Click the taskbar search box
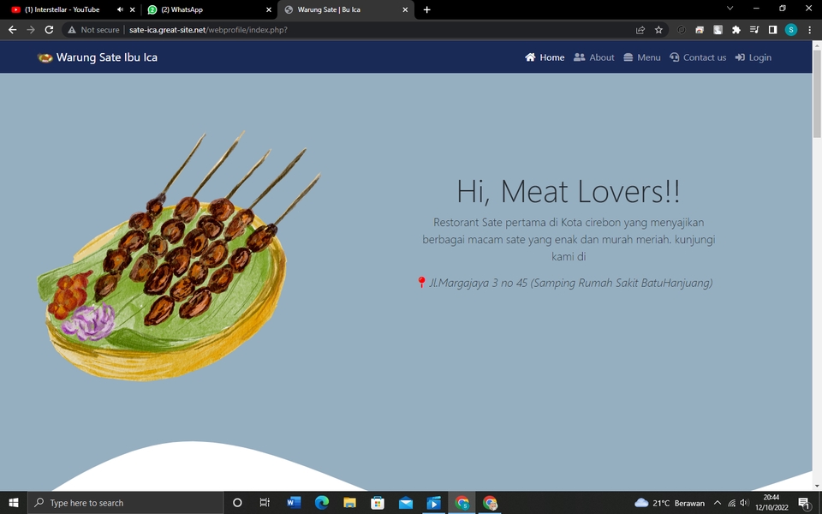The height and width of the screenshot is (514, 822). [x=126, y=503]
